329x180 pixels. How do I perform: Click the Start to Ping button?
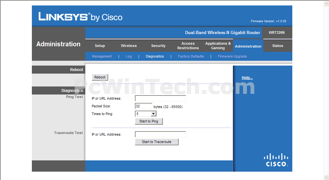[149, 121]
